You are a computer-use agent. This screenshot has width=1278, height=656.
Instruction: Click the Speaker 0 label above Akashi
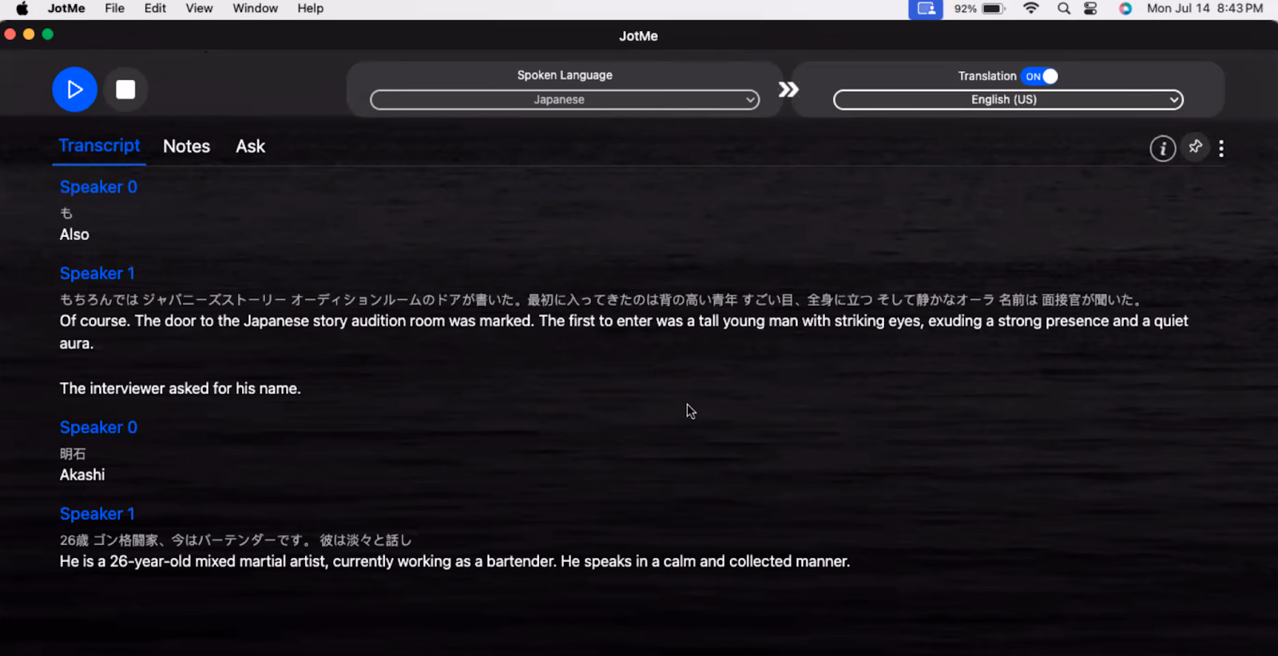coord(98,427)
